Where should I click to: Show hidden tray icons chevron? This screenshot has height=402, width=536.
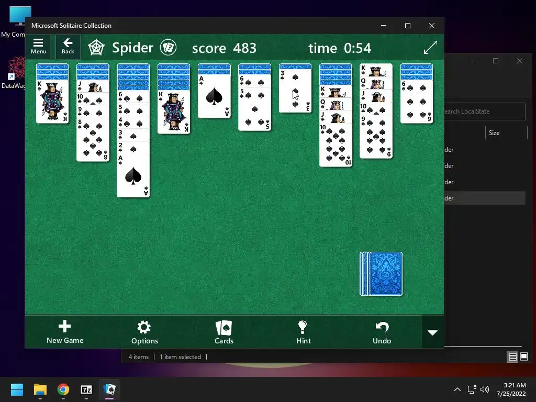[x=457, y=389]
